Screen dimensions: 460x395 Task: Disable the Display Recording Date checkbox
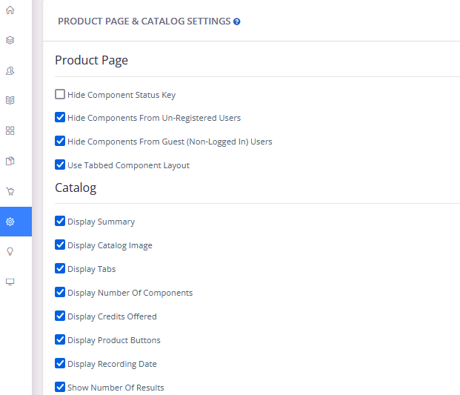[60, 363]
